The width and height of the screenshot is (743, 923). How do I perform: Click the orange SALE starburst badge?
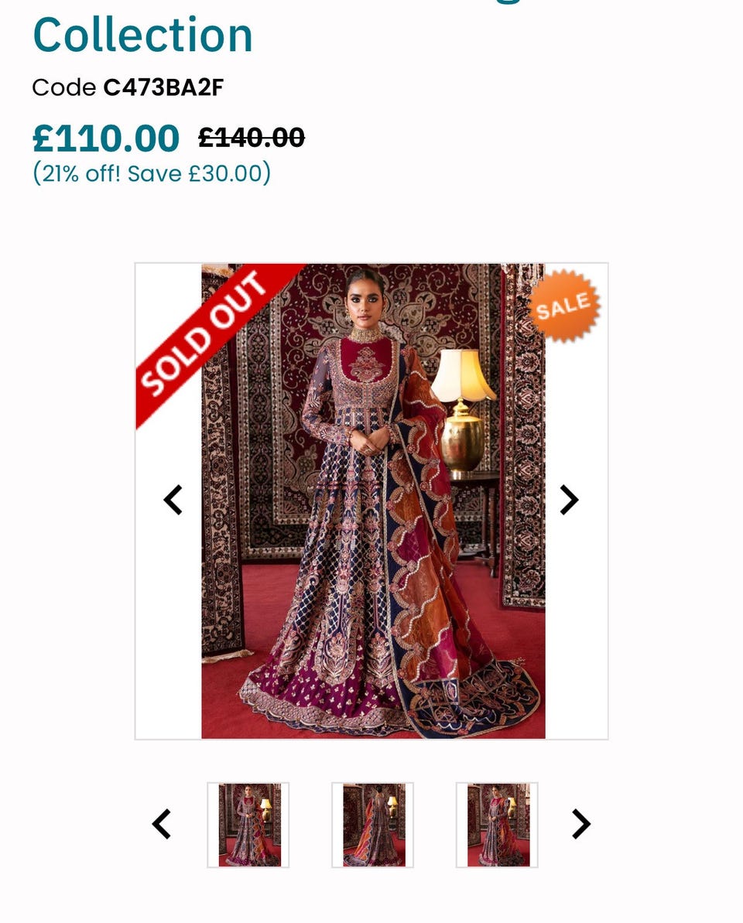point(564,306)
